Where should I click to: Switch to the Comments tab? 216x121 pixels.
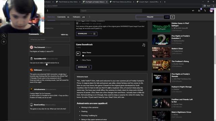click(x=63, y=17)
